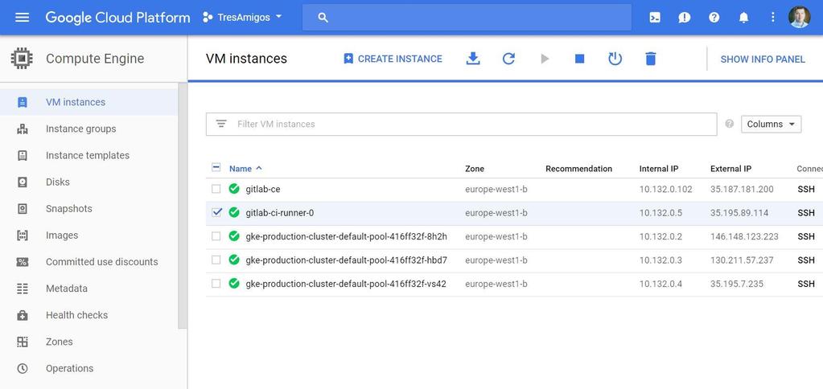Click the Google Cloud Platform logo
823x389 pixels.
(x=117, y=18)
